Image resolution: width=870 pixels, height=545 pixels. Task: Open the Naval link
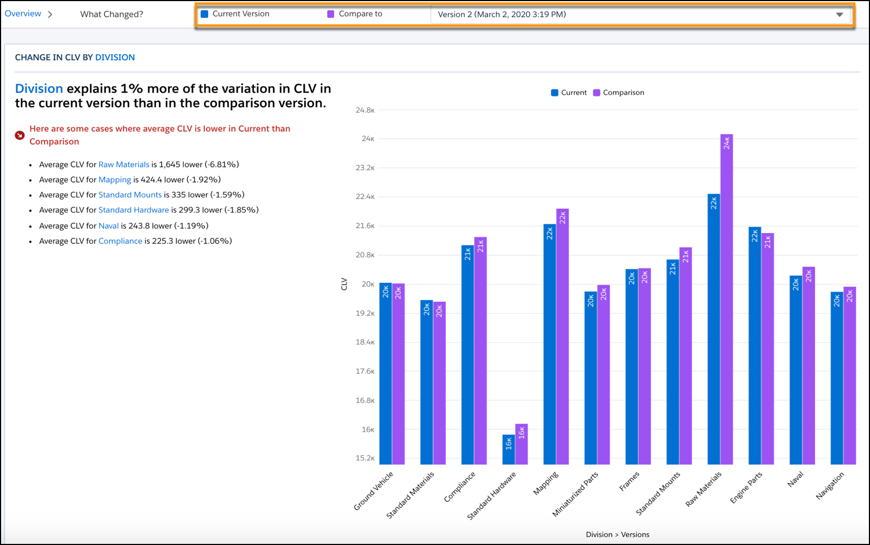(108, 225)
